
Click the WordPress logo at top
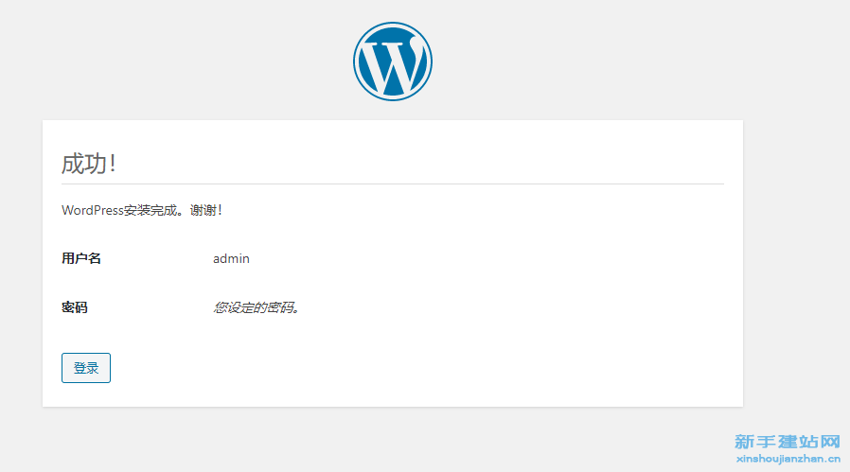click(x=393, y=61)
